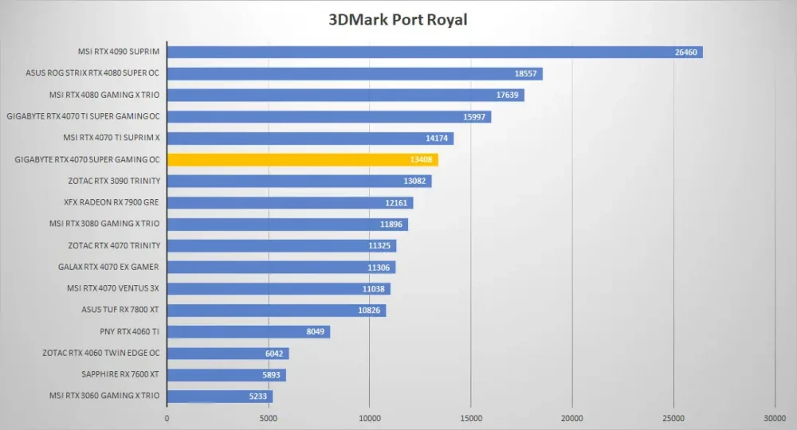Click the 17639 score value

click(x=507, y=95)
